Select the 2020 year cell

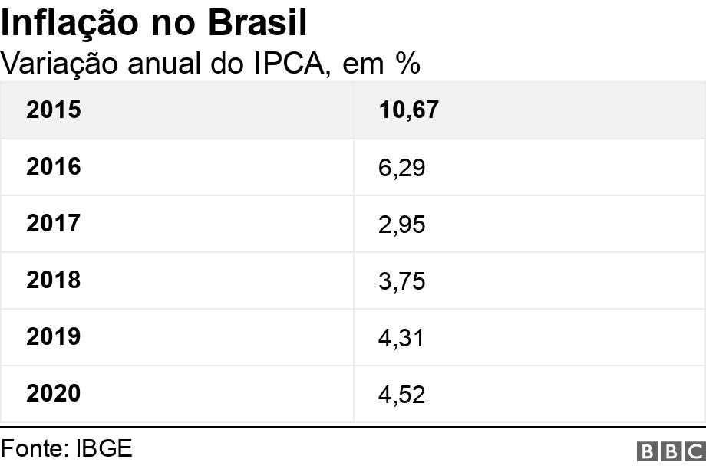(53, 394)
